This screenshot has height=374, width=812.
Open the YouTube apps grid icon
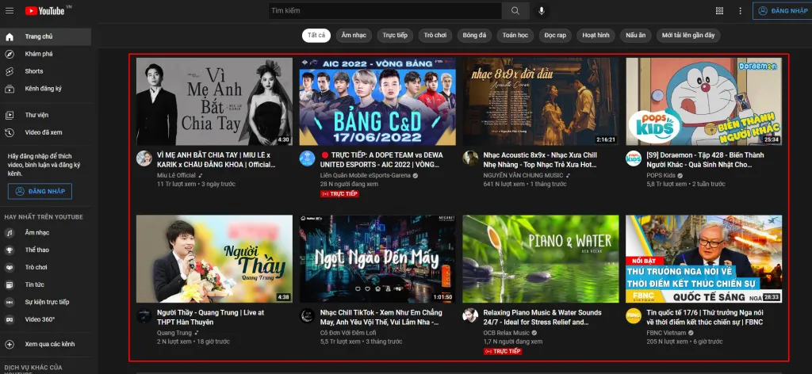click(x=719, y=11)
